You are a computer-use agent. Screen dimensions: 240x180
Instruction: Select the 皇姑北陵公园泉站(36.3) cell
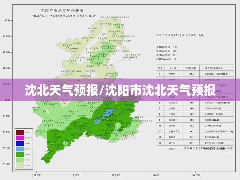[x=216, y=74]
